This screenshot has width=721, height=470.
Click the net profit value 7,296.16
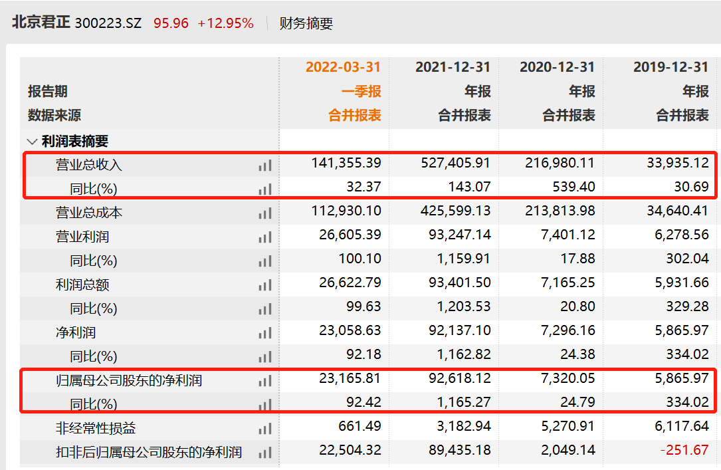click(x=568, y=330)
